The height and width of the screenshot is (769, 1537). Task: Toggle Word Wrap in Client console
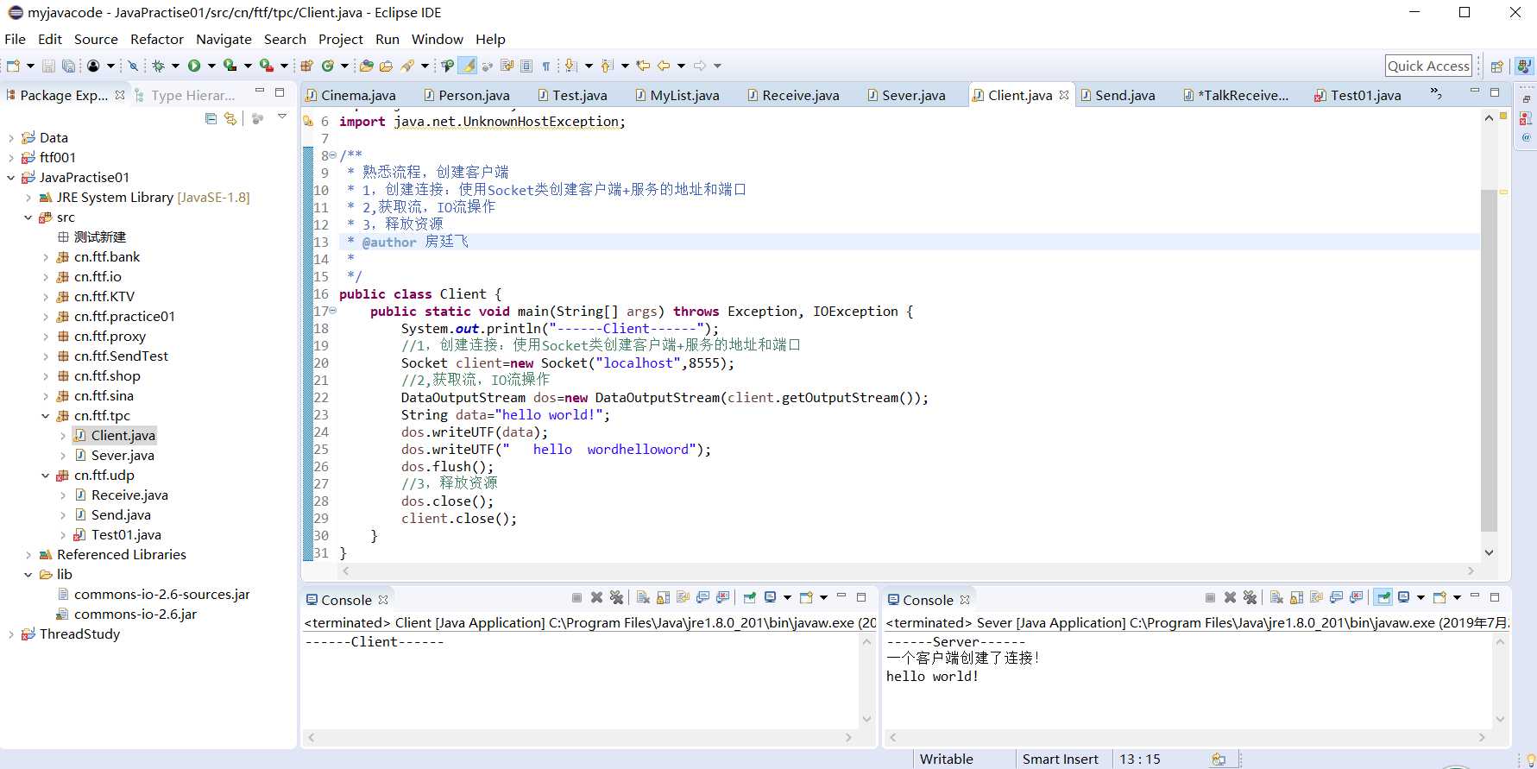coord(683,597)
